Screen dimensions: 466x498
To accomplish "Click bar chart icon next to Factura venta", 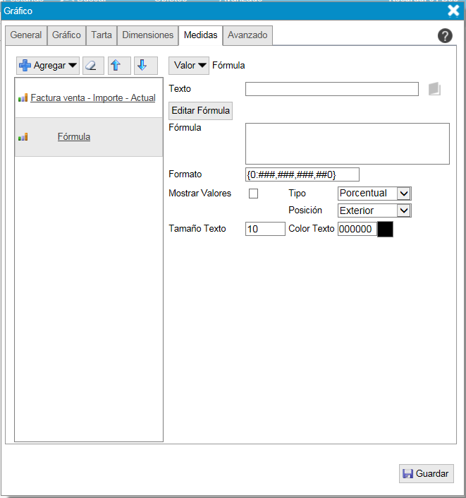I will 23,98.
